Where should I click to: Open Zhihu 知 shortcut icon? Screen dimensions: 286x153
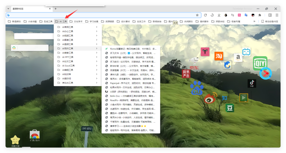(x=224, y=98)
